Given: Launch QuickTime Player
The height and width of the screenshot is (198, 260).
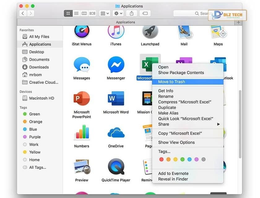Looking at the screenshot, I should (x=116, y=168).
